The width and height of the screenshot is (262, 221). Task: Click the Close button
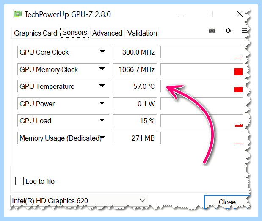pyautogui.click(x=227, y=202)
